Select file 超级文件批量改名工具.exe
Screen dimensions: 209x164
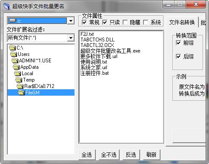[x=110, y=51]
